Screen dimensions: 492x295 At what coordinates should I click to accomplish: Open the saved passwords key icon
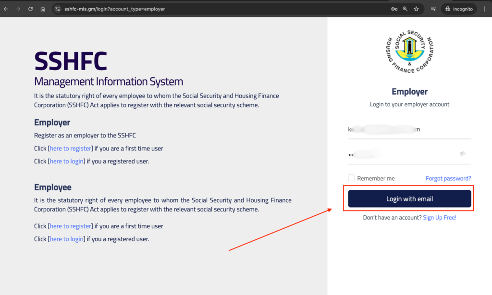(x=394, y=9)
